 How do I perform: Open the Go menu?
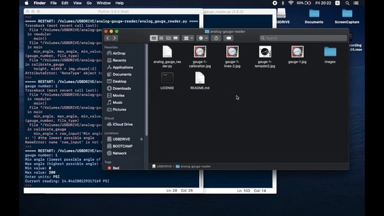coord(89,3)
